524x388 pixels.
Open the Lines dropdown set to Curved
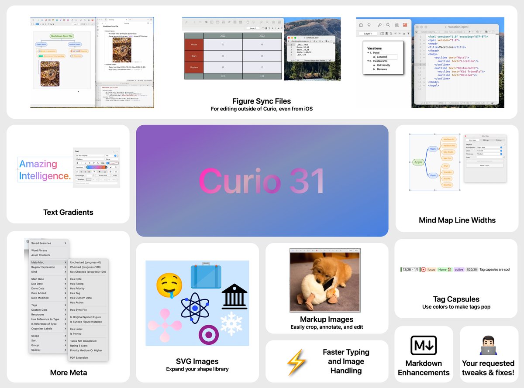coord(490,151)
